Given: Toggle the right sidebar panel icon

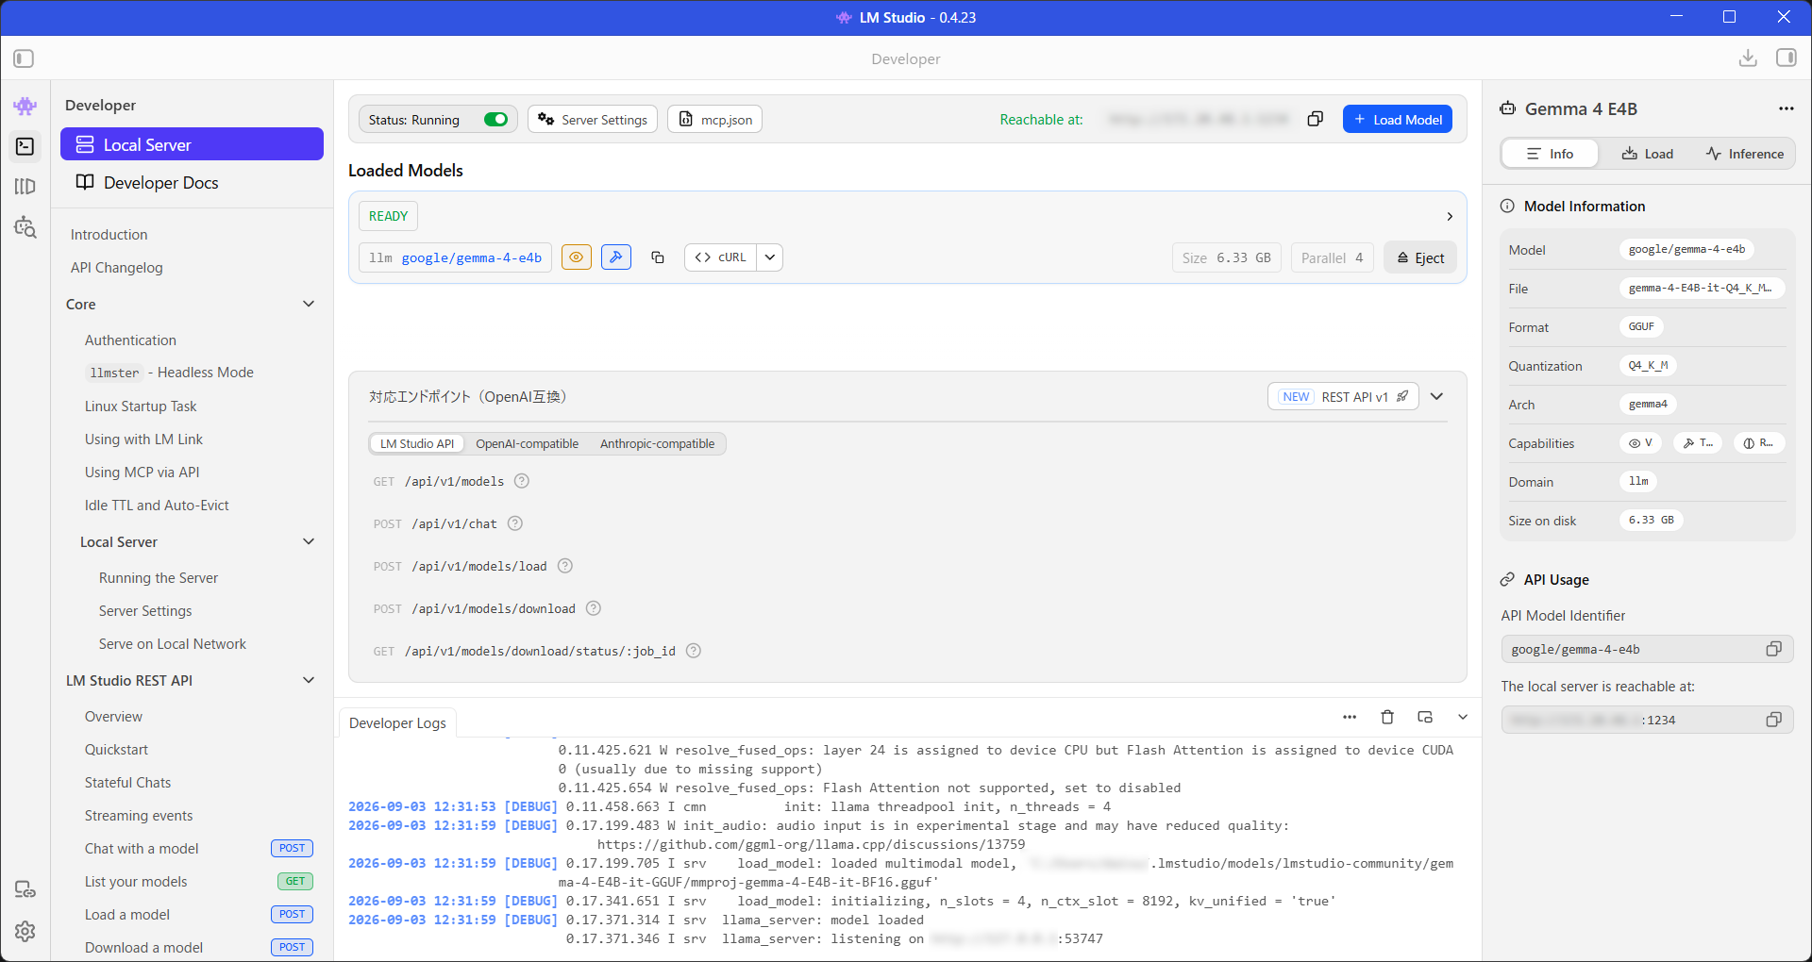Looking at the screenshot, I should 1787,58.
